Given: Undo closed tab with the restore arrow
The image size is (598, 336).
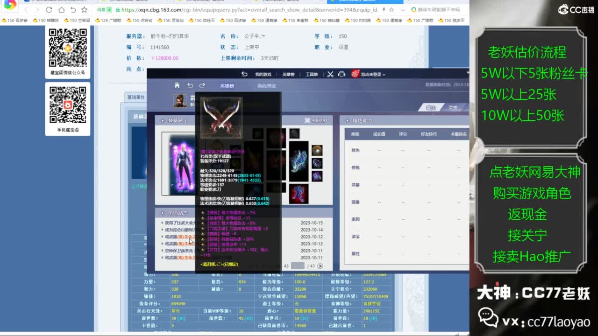Looking at the screenshot, I should [73, 10].
